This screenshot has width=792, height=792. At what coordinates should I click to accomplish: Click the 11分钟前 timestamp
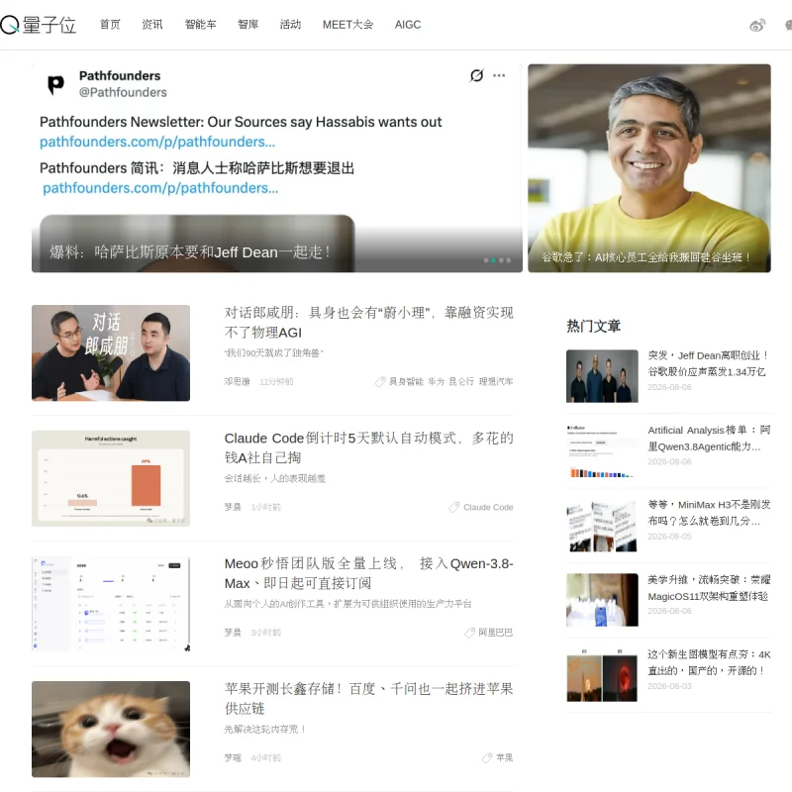(276, 381)
